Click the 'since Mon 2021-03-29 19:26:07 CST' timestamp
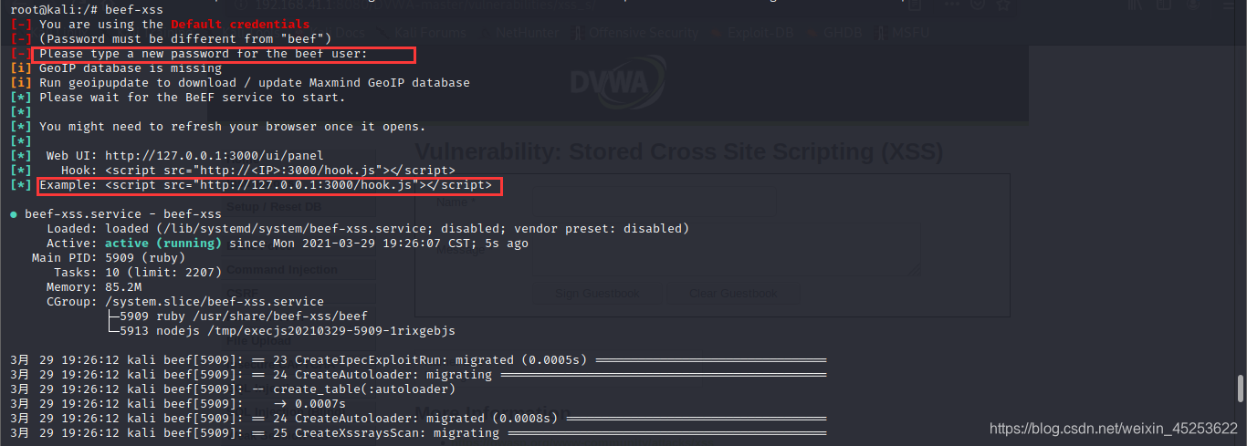Viewport: 1247px width, 446px height. [x=349, y=244]
